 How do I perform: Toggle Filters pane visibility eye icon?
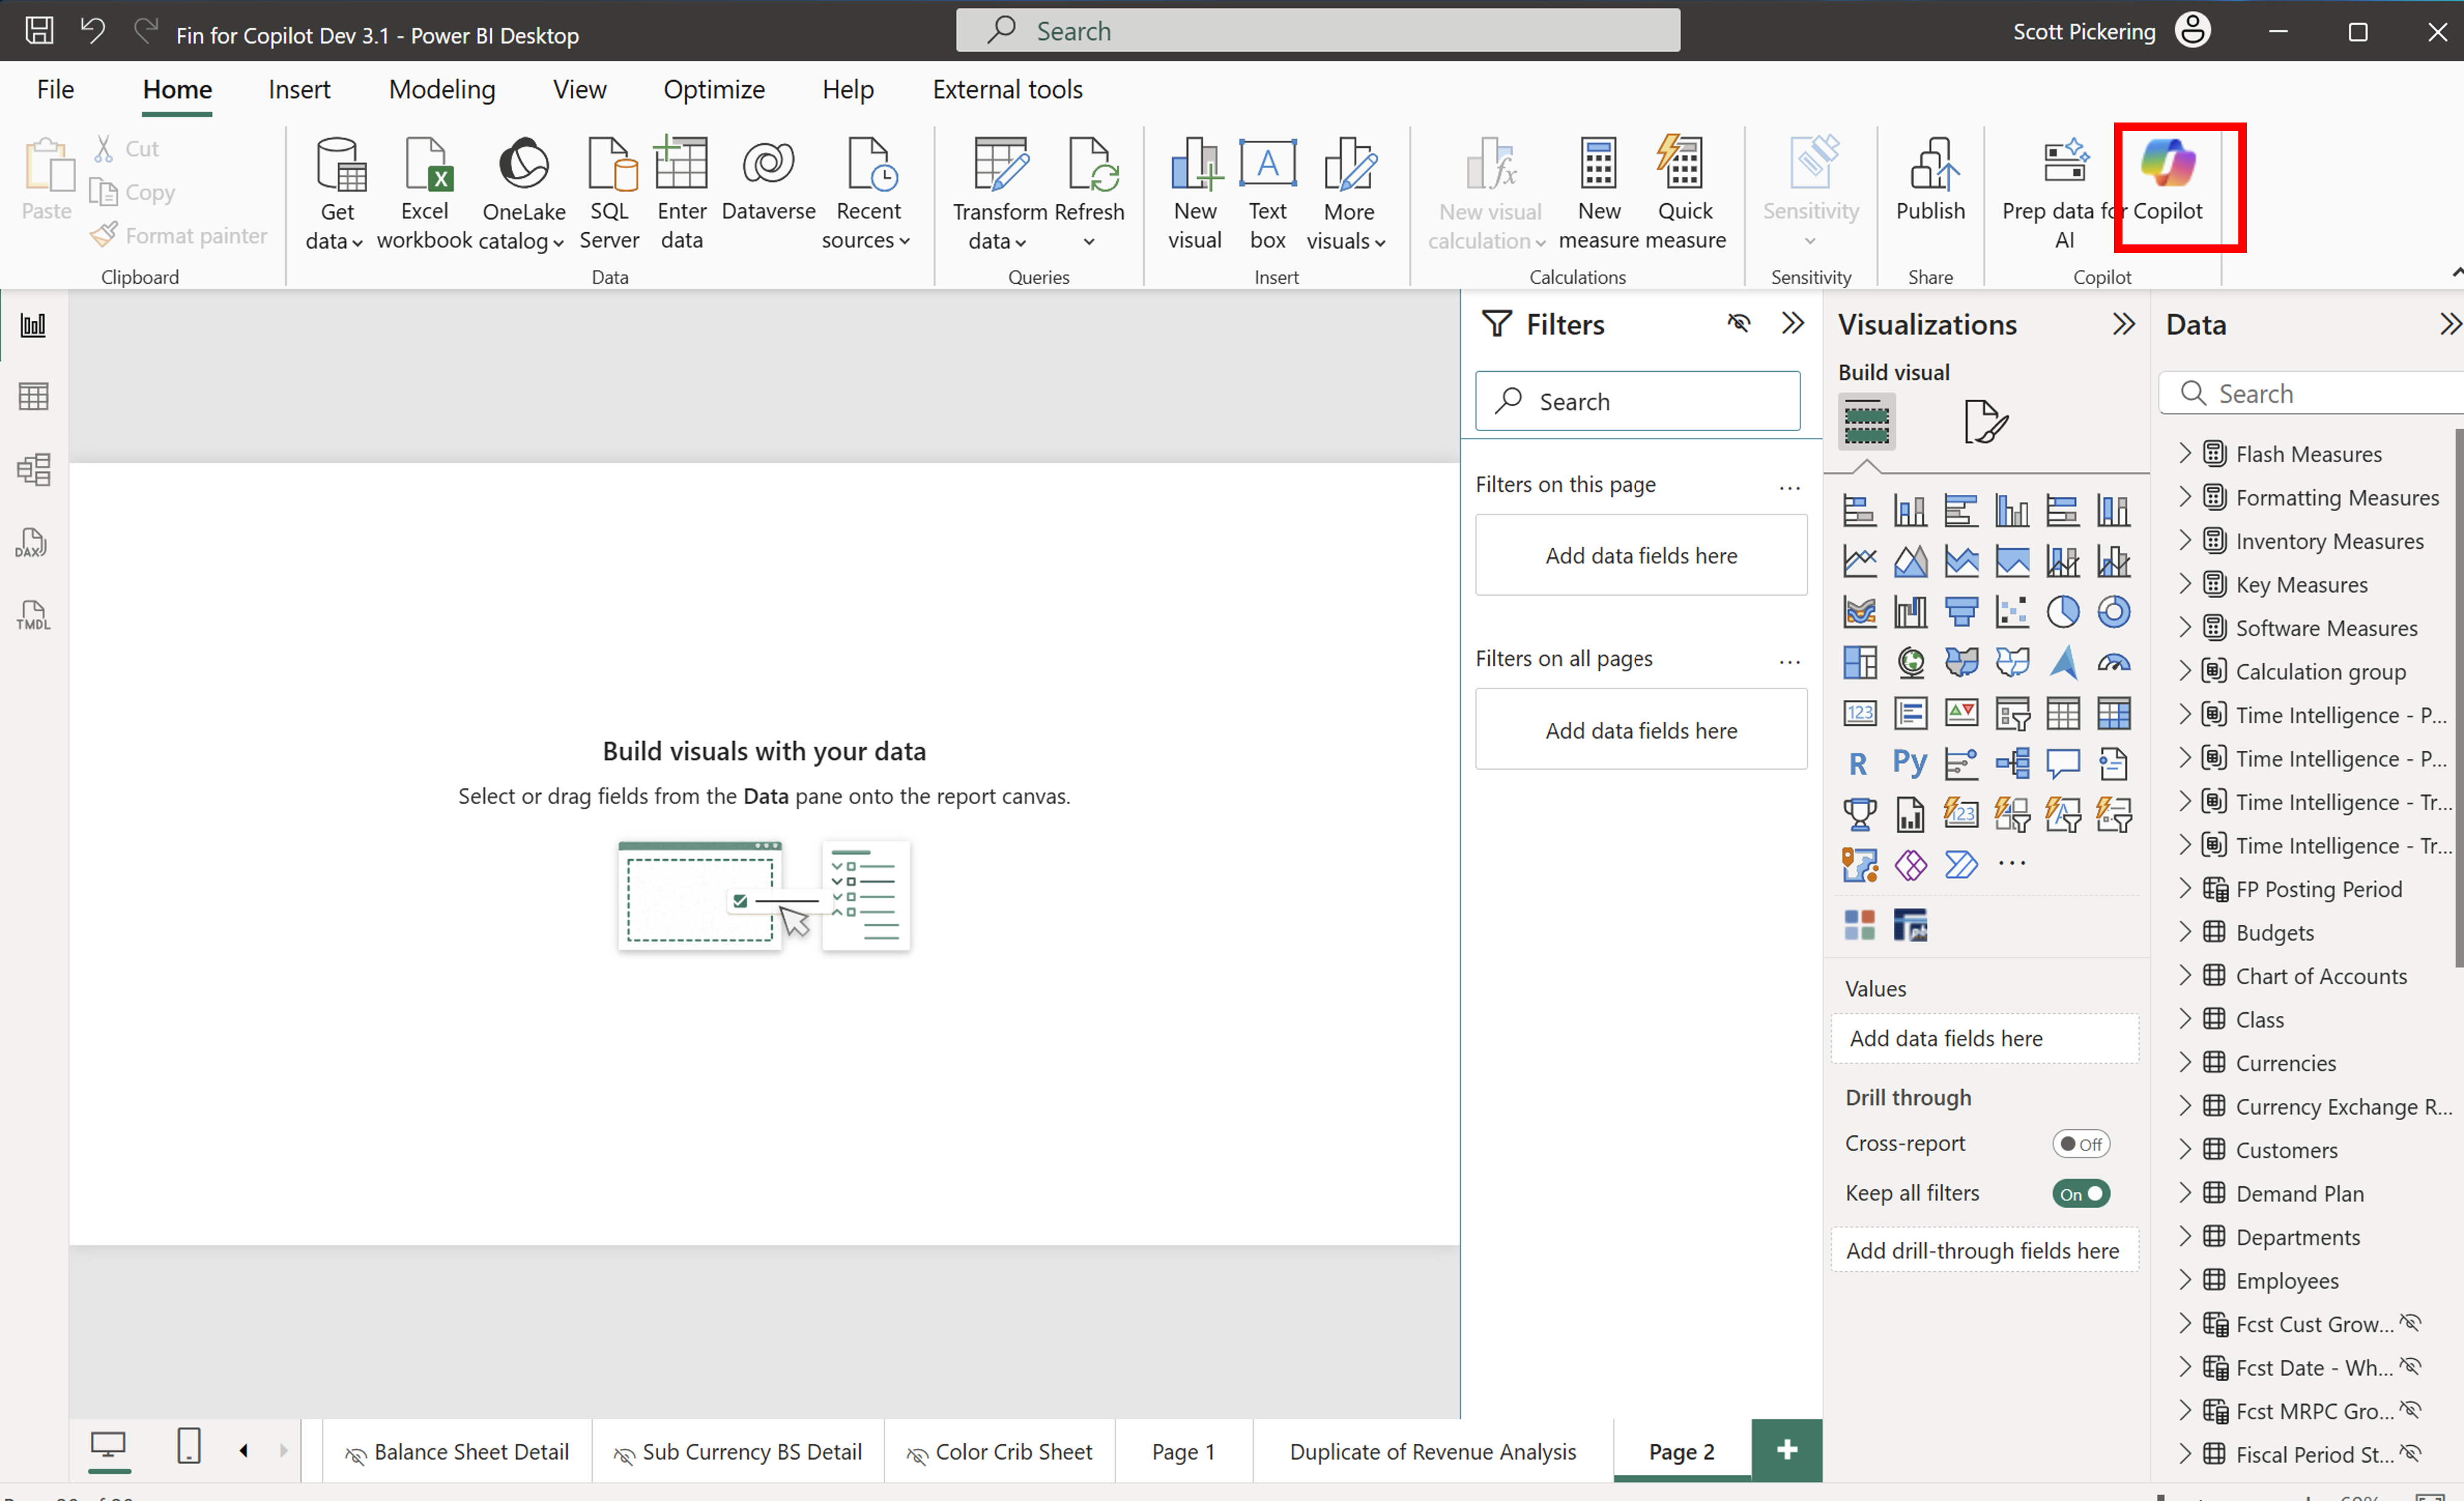pos(1738,323)
